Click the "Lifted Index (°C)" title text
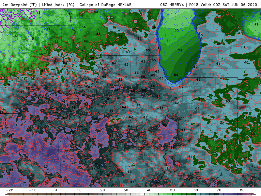 58,5
